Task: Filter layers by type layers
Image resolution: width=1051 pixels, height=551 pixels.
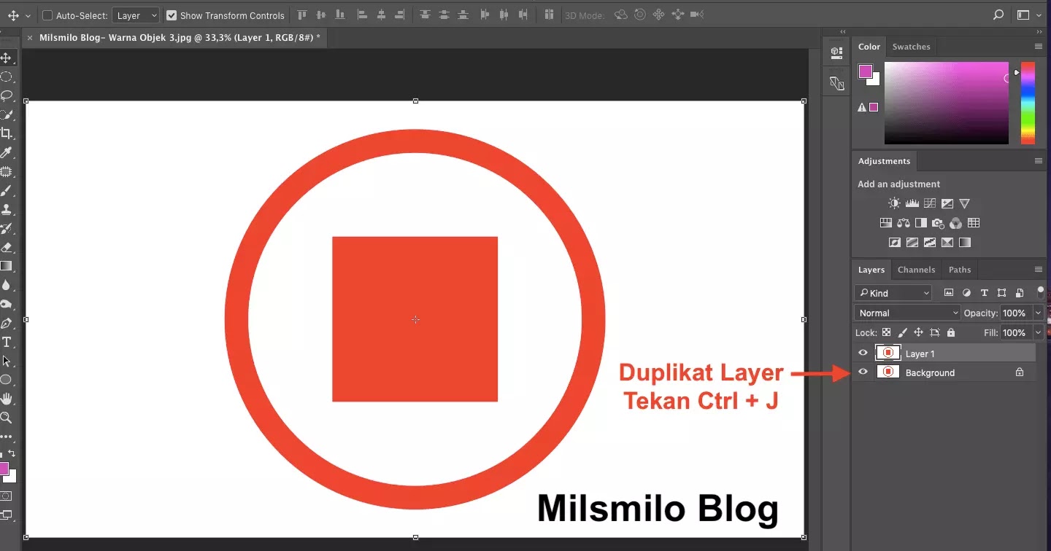Action: tap(984, 293)
